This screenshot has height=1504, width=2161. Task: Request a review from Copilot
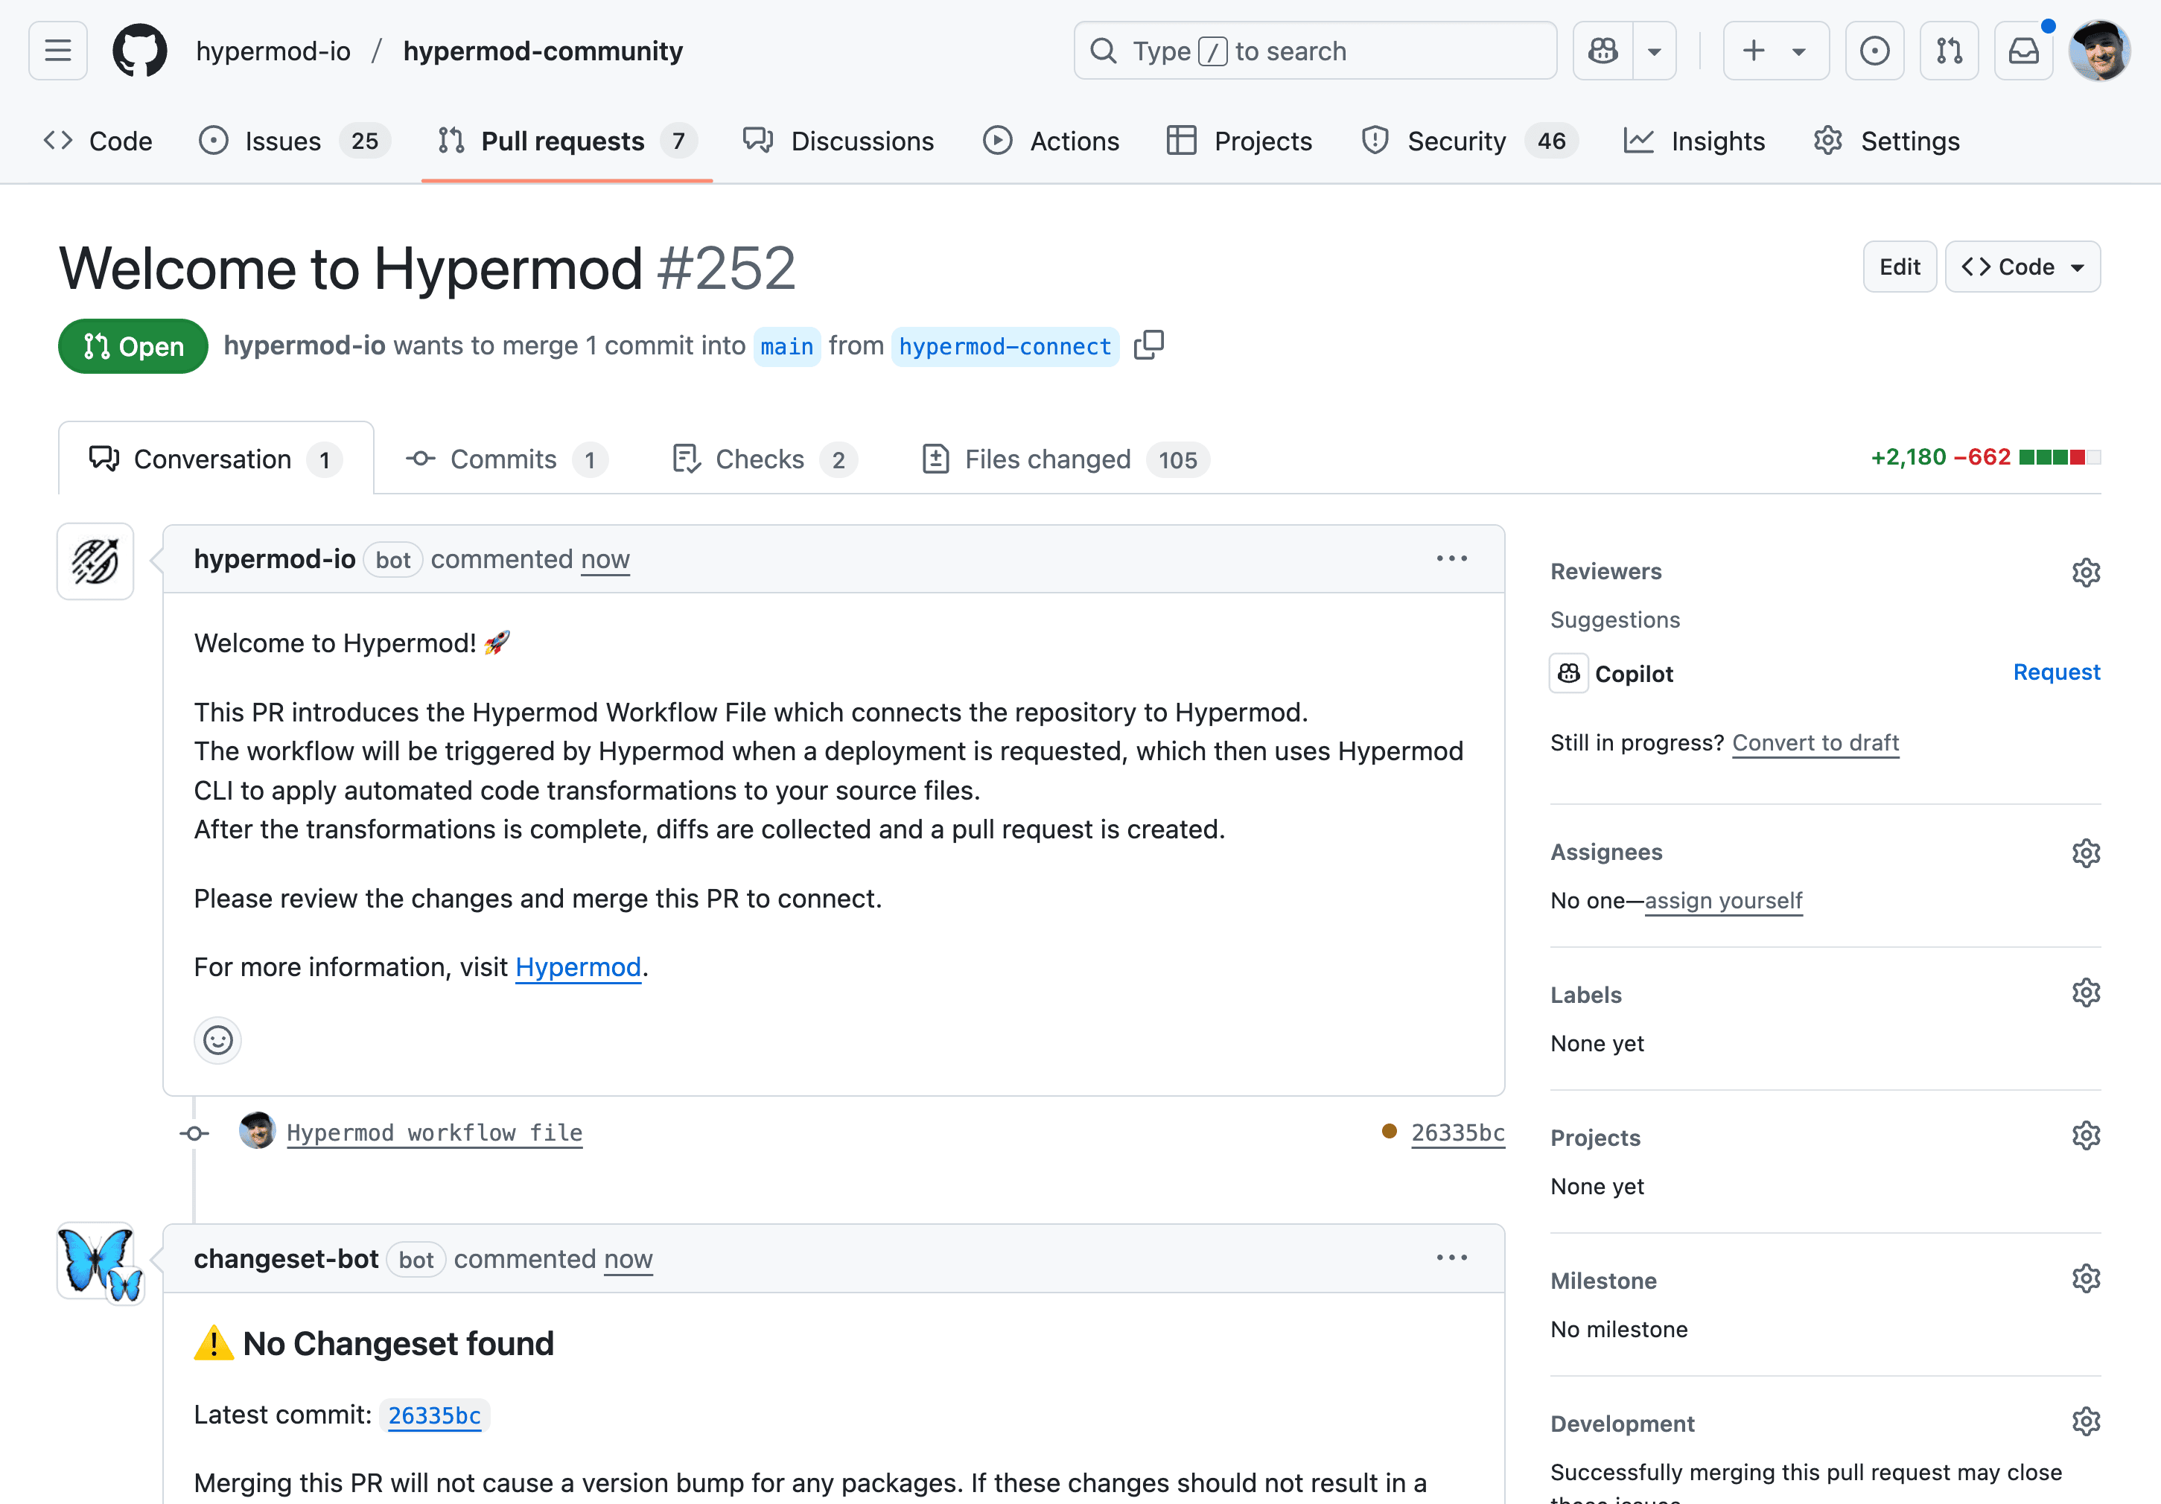click(x=2057, y=672)
